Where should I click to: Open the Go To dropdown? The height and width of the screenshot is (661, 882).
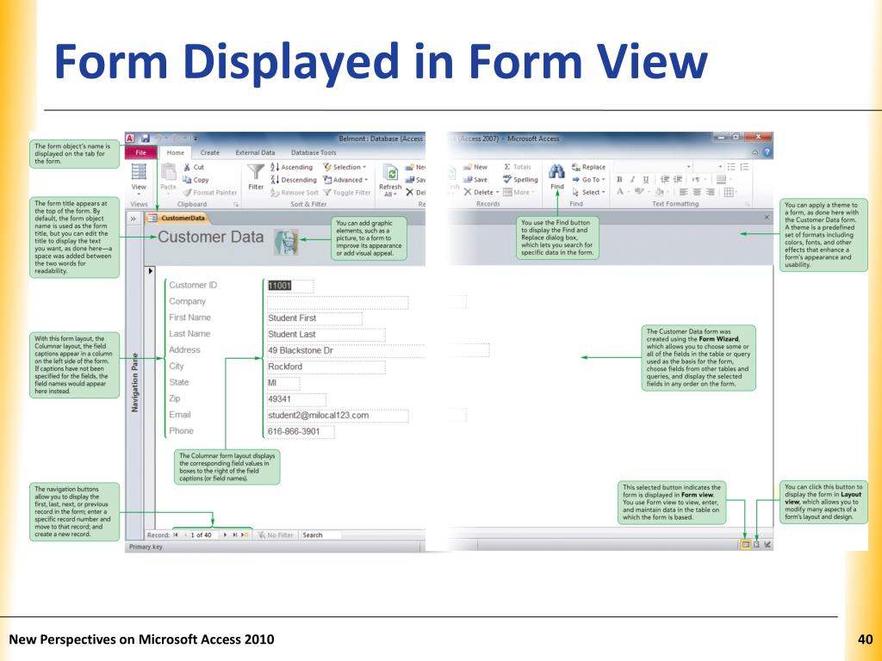[x=589, y=180]
